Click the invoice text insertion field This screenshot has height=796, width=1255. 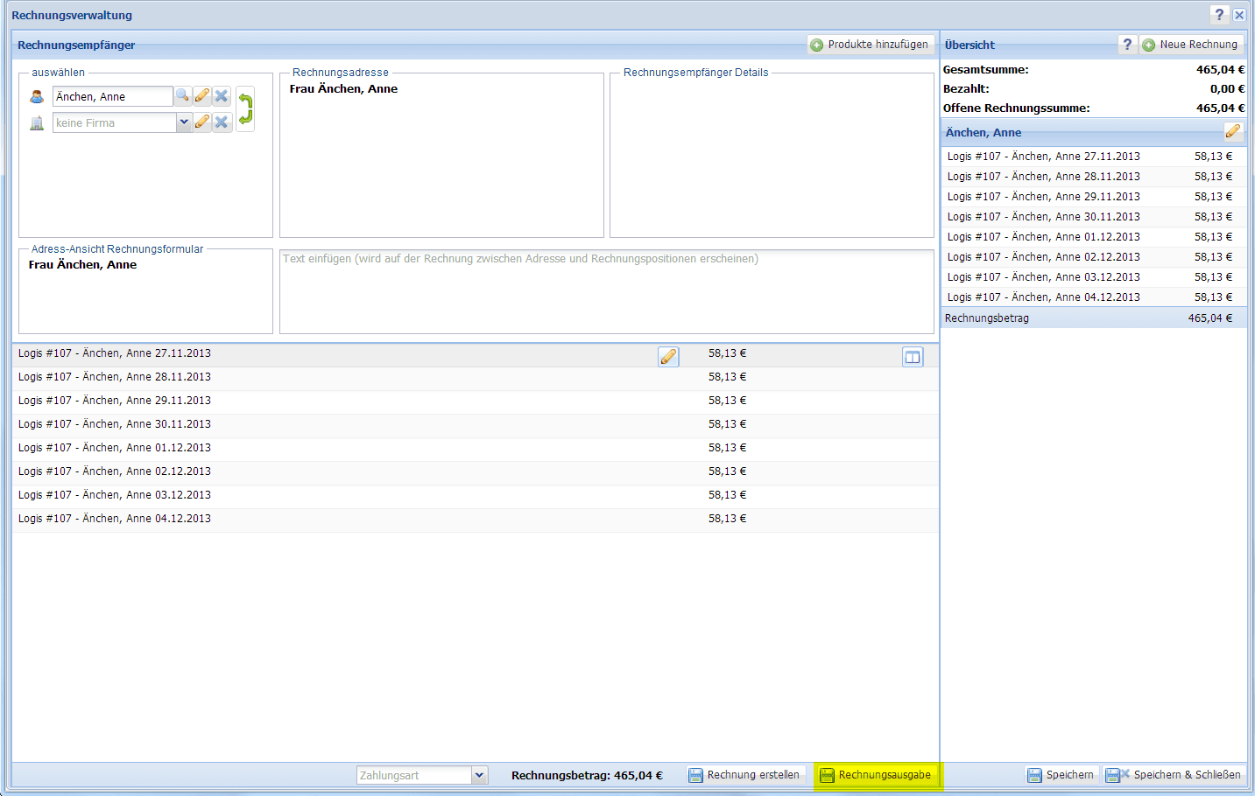(x=606, y=292)
